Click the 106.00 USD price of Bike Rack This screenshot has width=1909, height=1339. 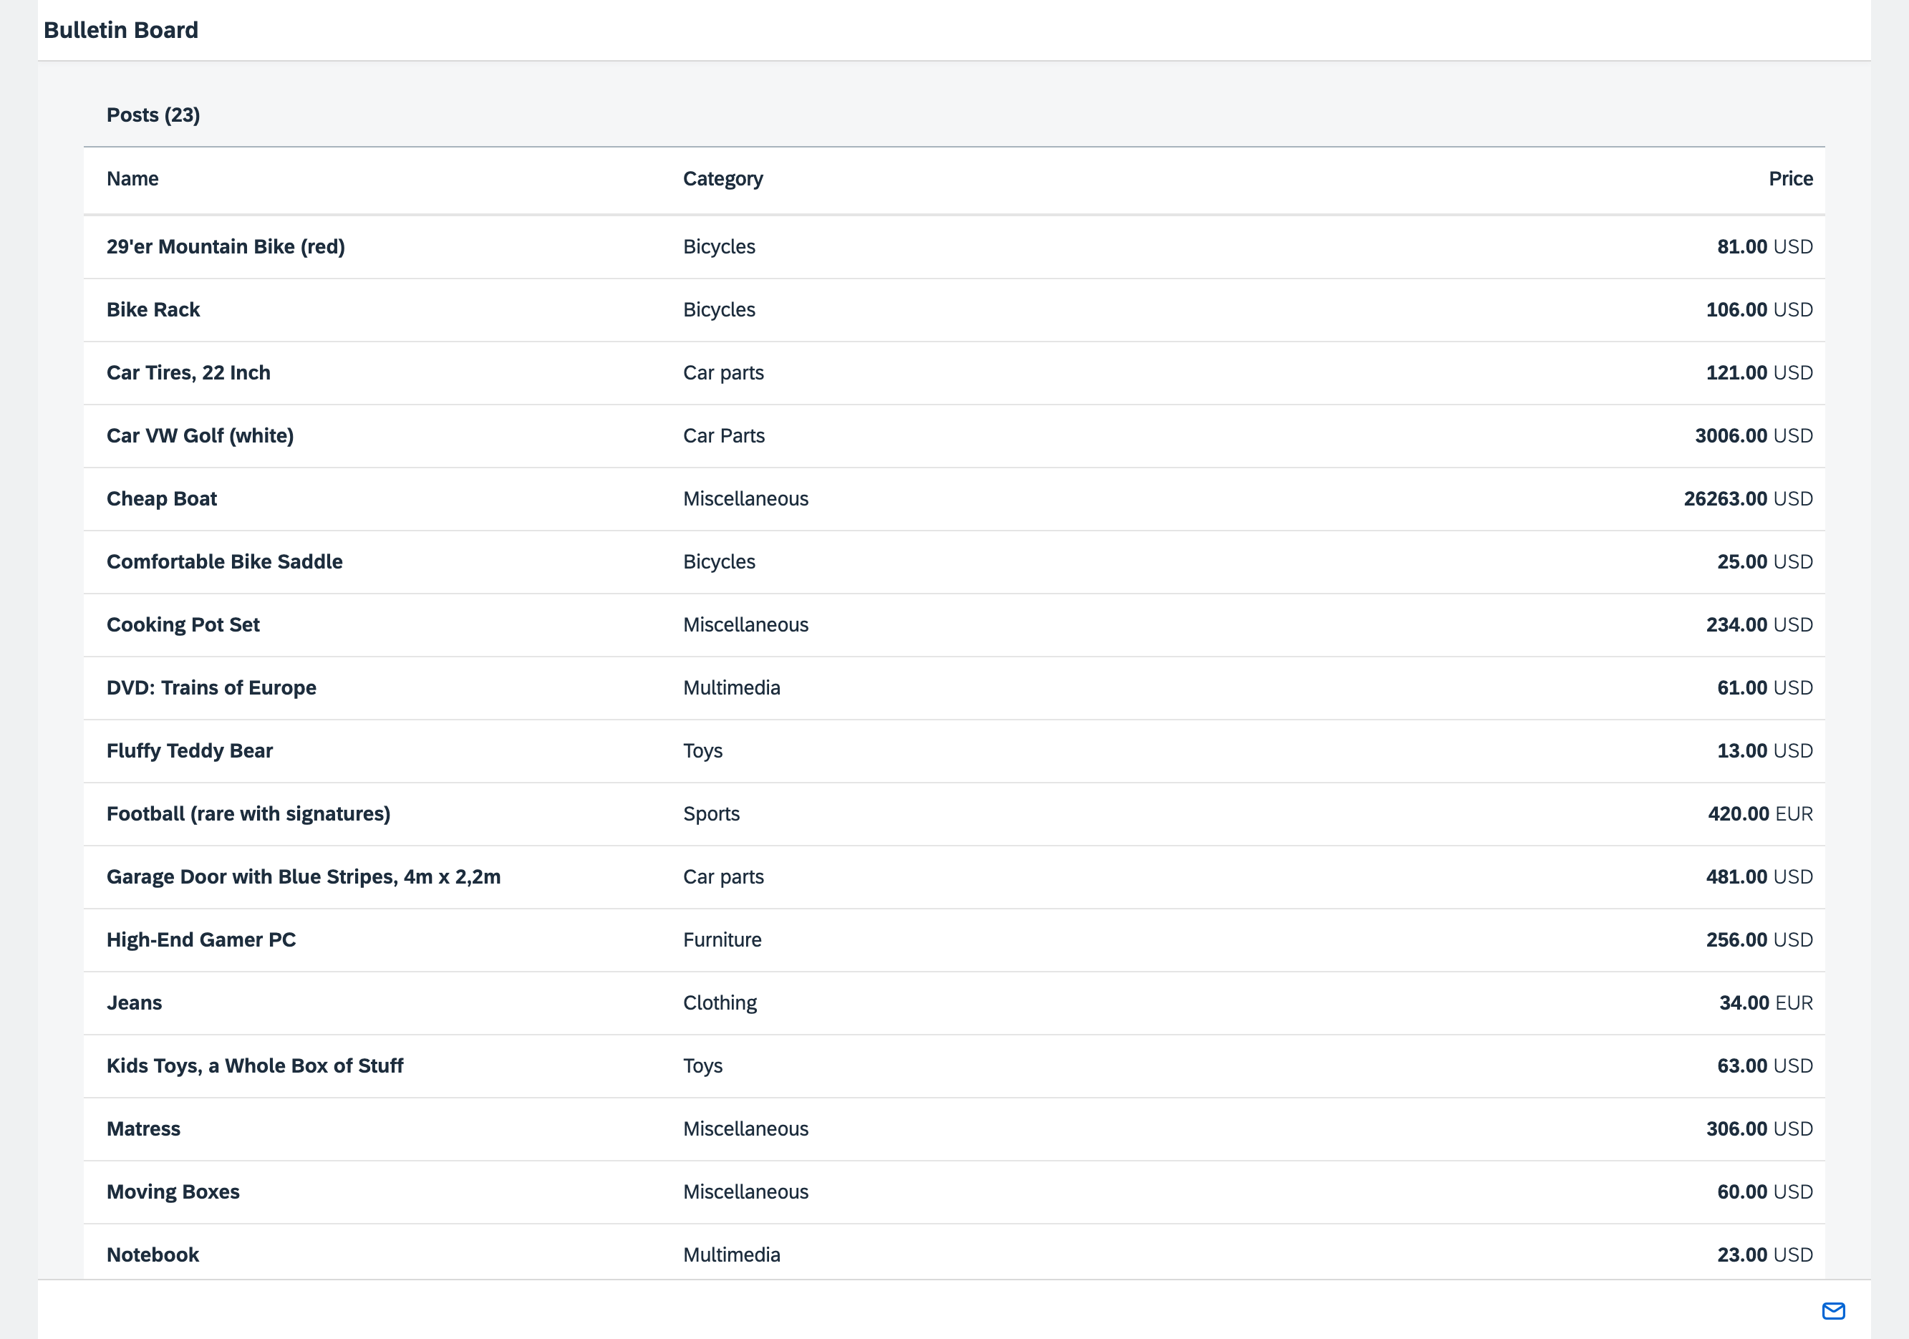coord(1759,310)
